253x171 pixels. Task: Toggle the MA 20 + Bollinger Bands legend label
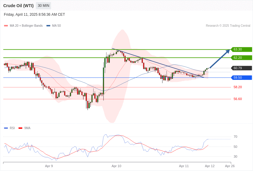point(26,26)
